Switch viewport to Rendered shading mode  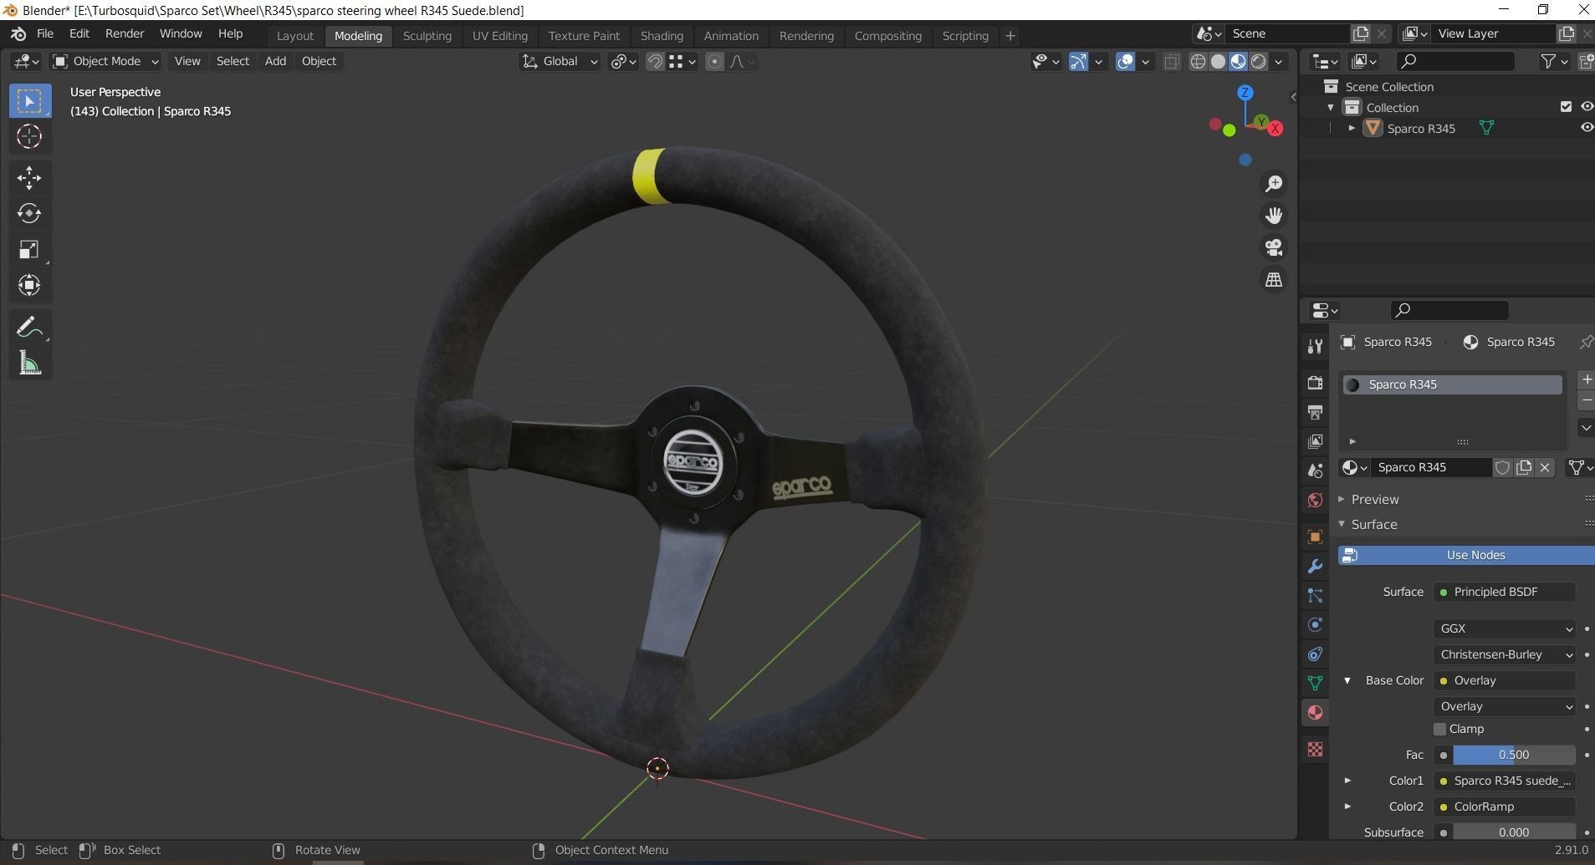[x=1259, y=61]
